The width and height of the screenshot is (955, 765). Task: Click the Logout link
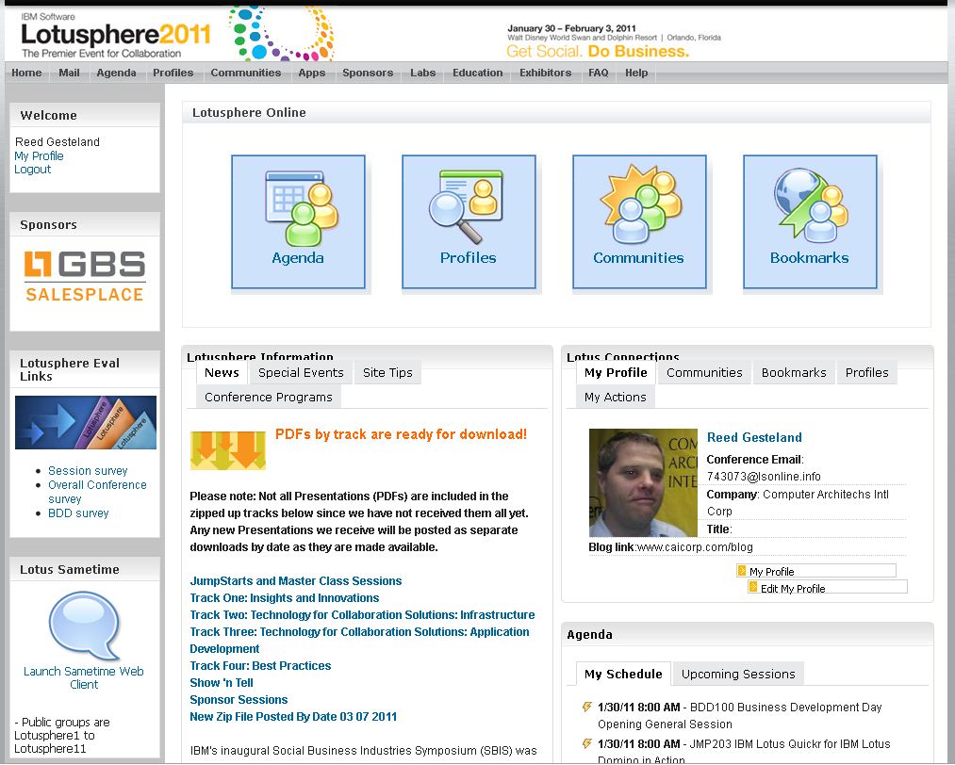click(33, 170)
